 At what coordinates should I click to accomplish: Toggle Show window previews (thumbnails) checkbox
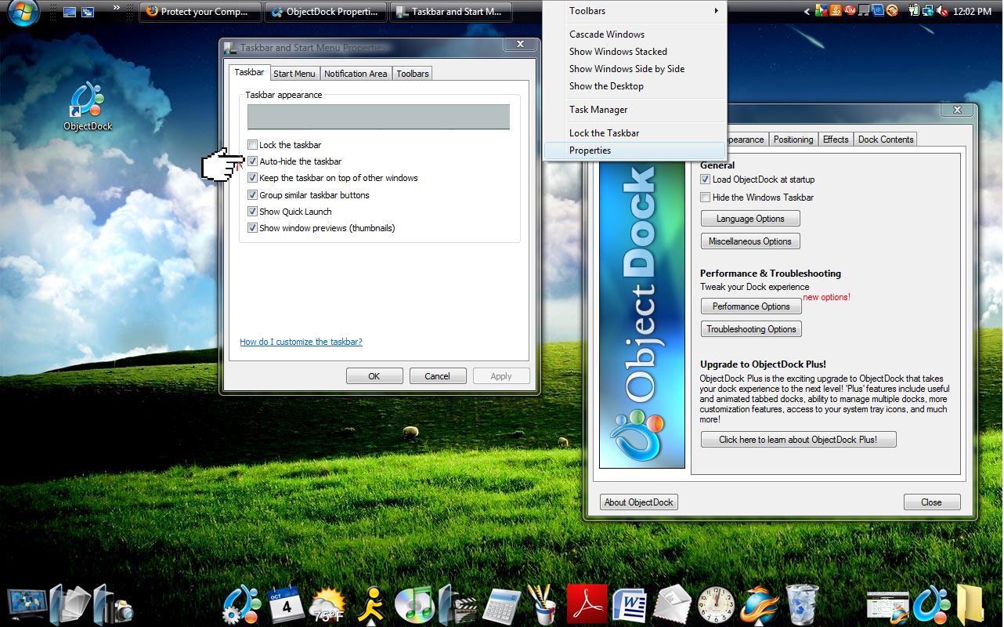click(252, 228)
